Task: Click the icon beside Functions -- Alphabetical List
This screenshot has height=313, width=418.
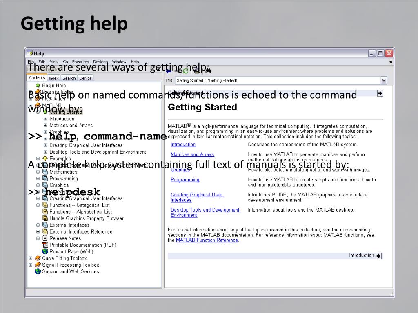Action: pyautogui.click(x=45, y=212)
